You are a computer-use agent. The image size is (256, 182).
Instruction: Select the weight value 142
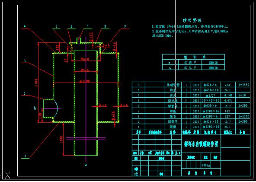click(227, 112)
